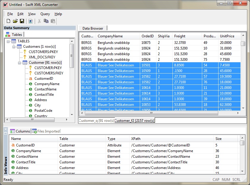Cut selection with the scissors icon
The image size is (250, 185).
[x=39, y=21]
